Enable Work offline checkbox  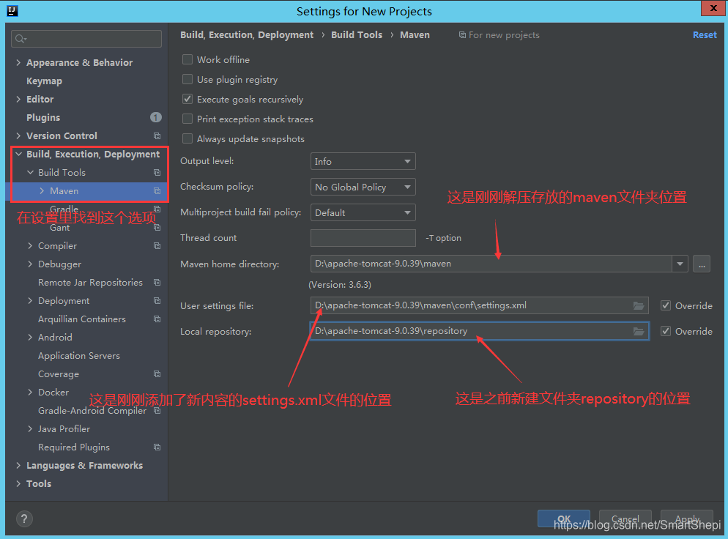pos(187,59)
